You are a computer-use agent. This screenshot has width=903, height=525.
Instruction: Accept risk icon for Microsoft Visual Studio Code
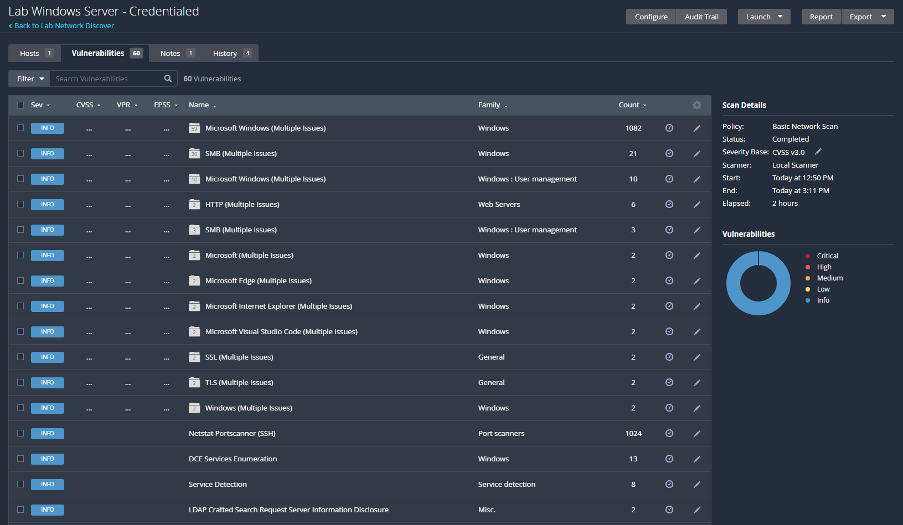tap(669, 331)
